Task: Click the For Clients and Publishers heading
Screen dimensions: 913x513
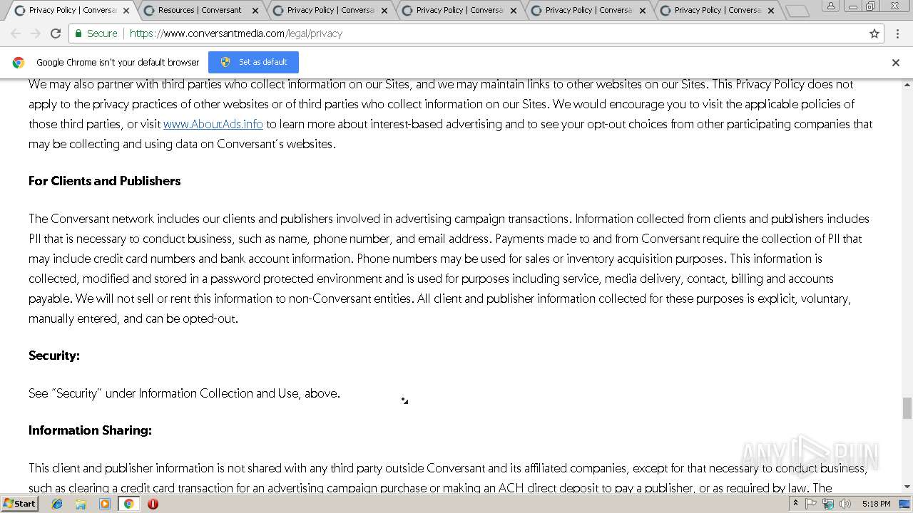Action: [105, 181]
